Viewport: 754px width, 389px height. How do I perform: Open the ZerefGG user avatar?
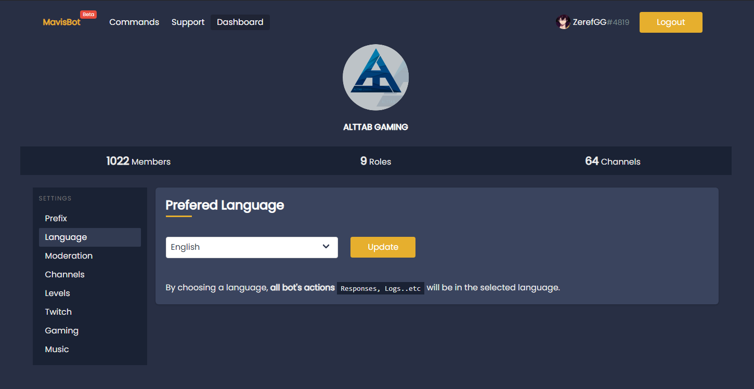[x=564, y=22]
